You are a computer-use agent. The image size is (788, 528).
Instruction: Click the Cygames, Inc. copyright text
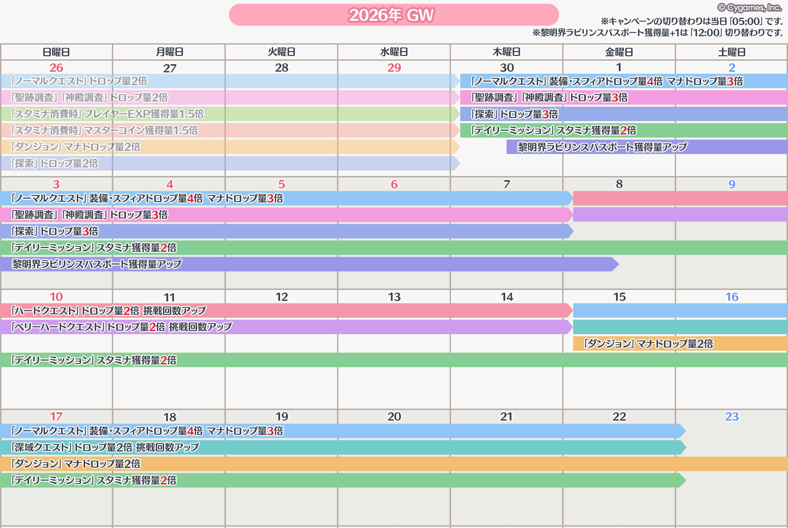(x=750, y=8)
